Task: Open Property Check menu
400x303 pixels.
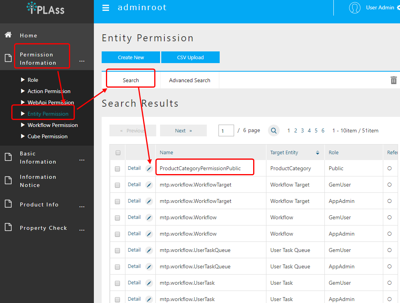Action: click(43, 228)
